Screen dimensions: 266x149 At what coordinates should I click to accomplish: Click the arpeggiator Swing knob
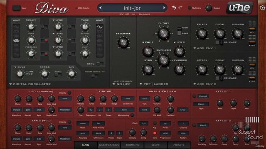(143, 132)
